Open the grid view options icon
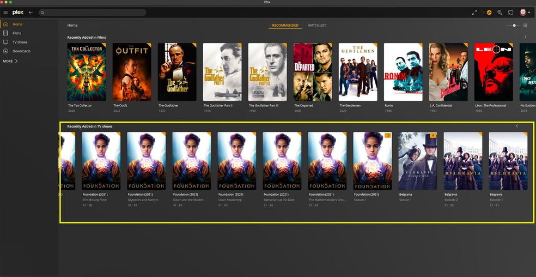Viewport: 536px width, 277px height. 526,25
